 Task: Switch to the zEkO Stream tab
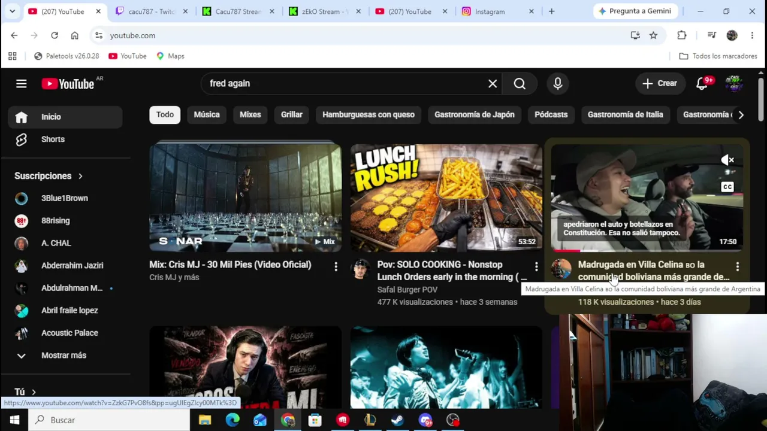[x=325, y=11]
